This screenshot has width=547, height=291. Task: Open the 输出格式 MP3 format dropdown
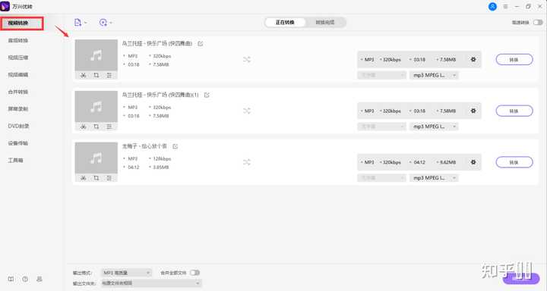pos(126,273)
